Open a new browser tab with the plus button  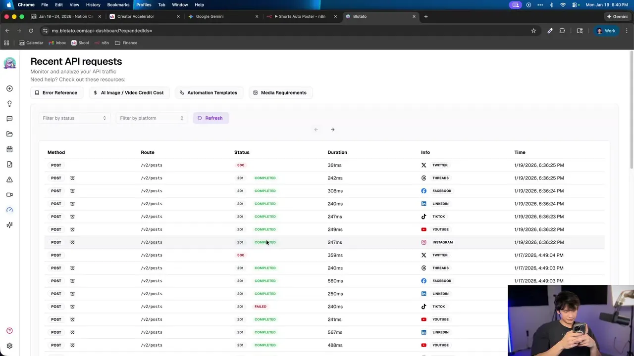426,16
